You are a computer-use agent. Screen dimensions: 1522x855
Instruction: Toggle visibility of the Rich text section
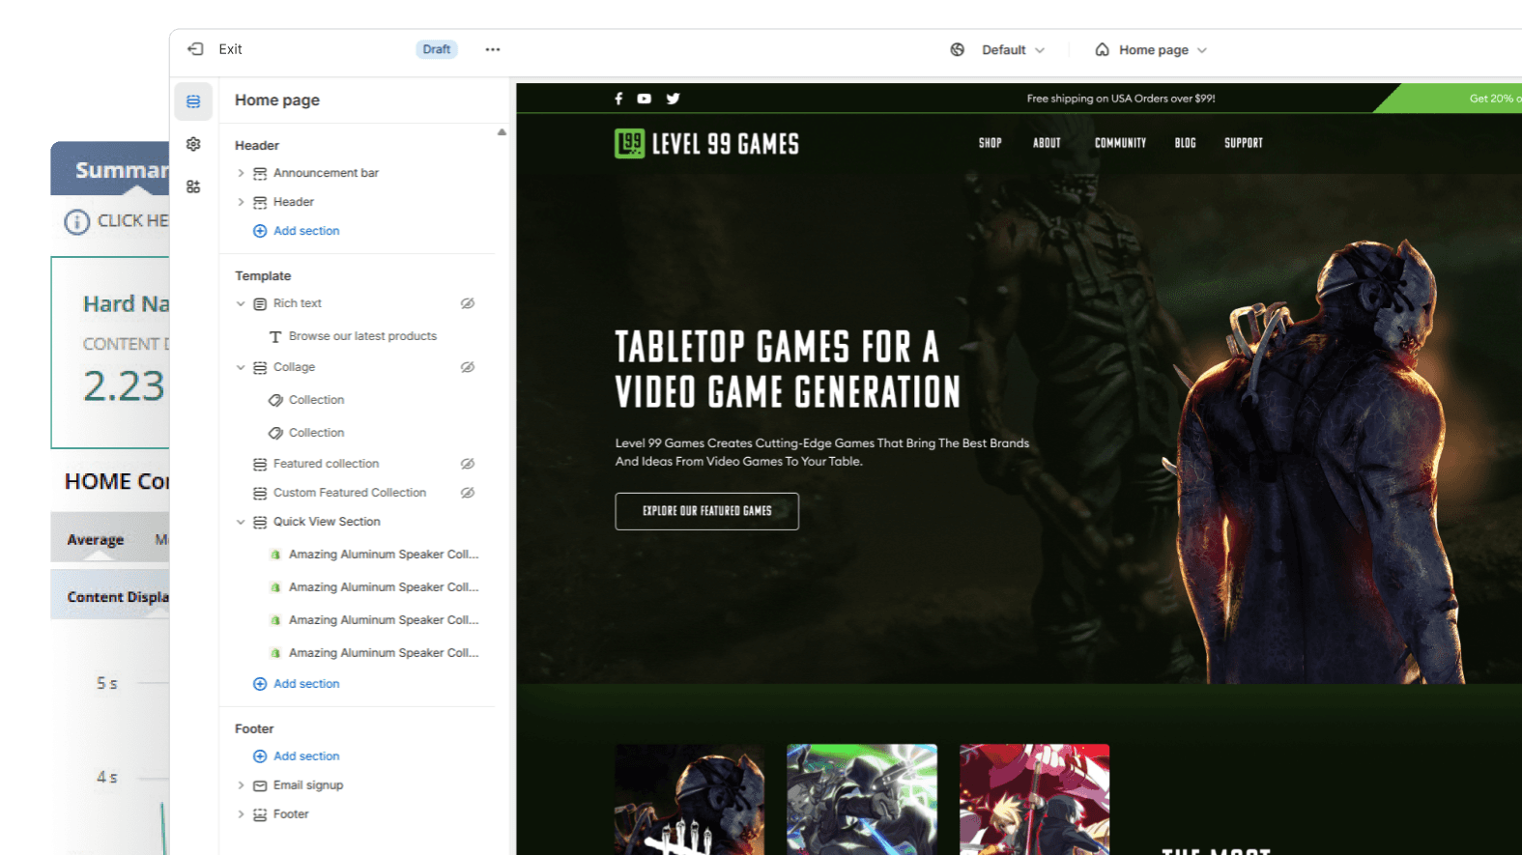tap(468, 303)
